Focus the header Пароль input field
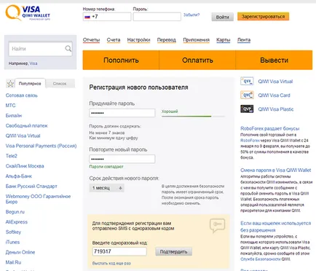This screenshot has width=316, height=271. [157, 17]
